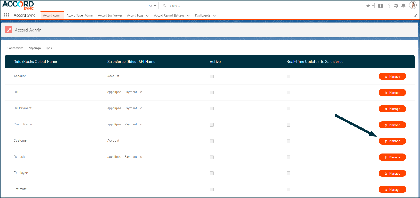Click Manage button for Estimate row
The width and height of the screenshot is (420, 198).
pos(392,190)
